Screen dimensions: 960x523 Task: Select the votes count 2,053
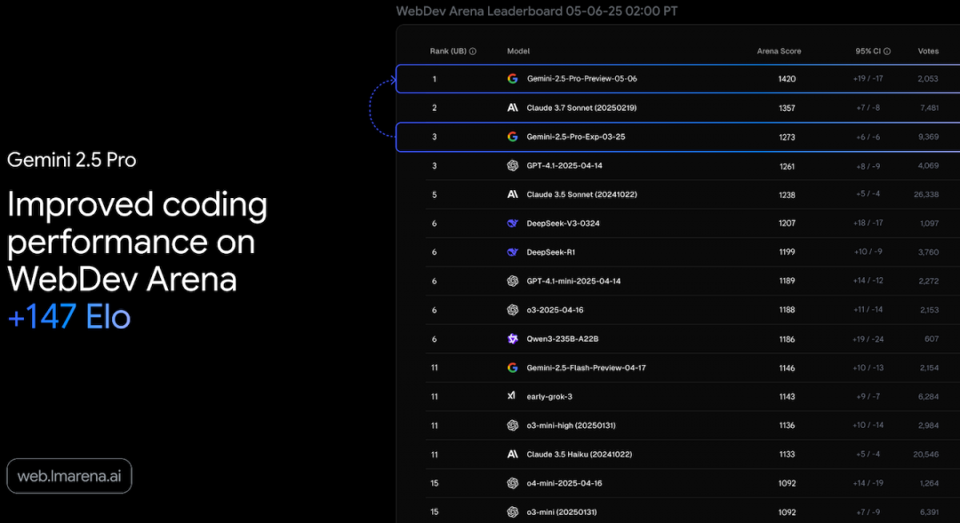coord(928,79)
